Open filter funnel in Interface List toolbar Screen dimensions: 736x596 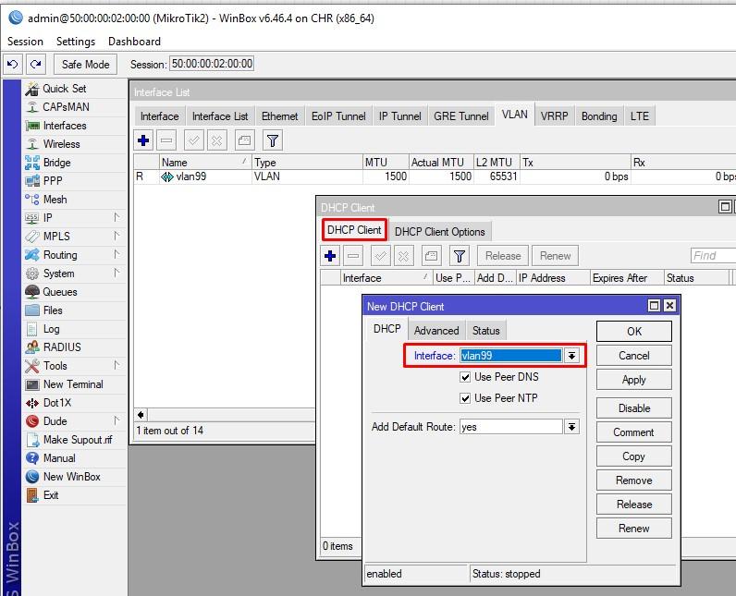[x=273, y=140]
